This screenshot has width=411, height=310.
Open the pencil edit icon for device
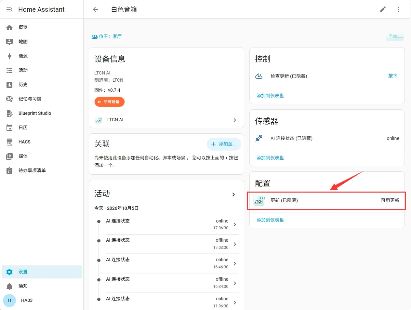click(383, 9)
